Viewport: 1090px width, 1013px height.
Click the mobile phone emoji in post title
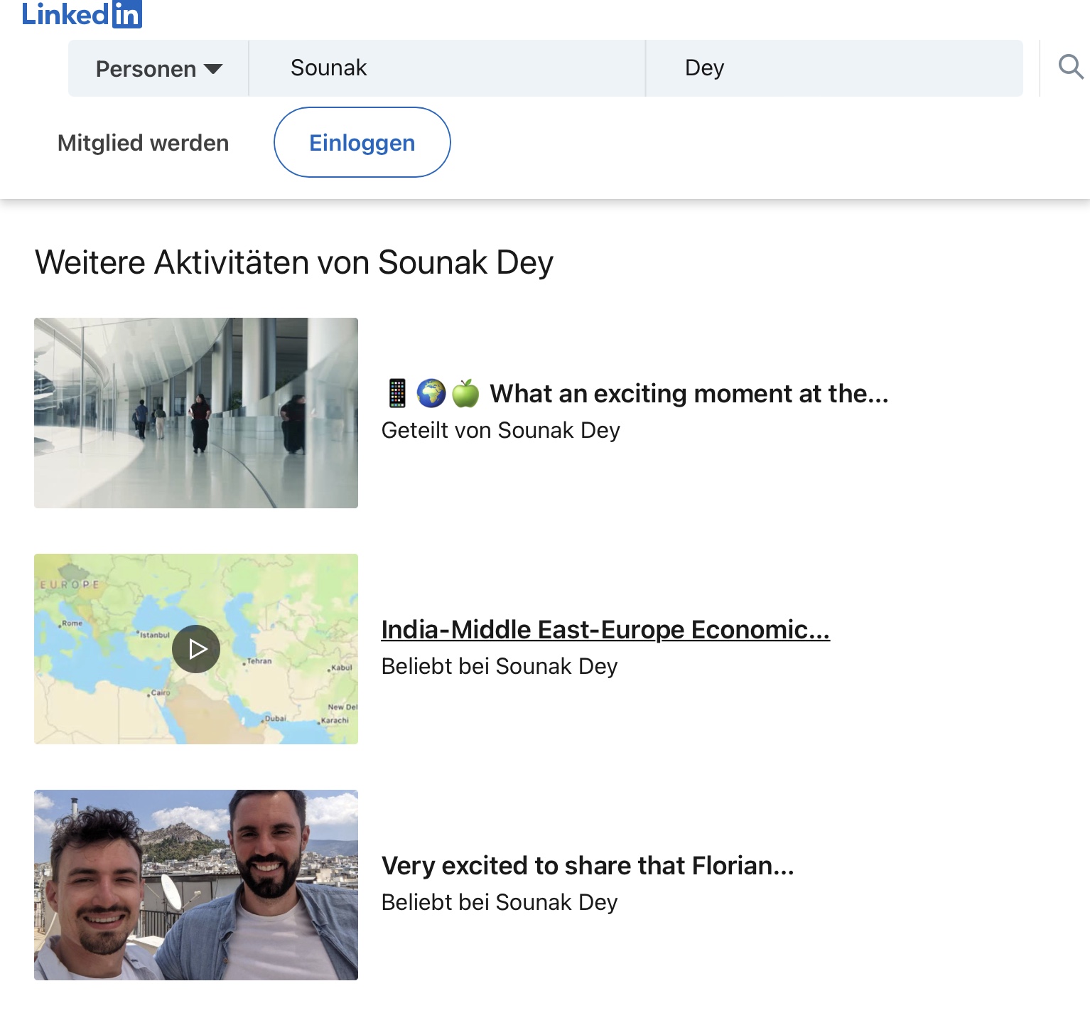click(397, 393)
